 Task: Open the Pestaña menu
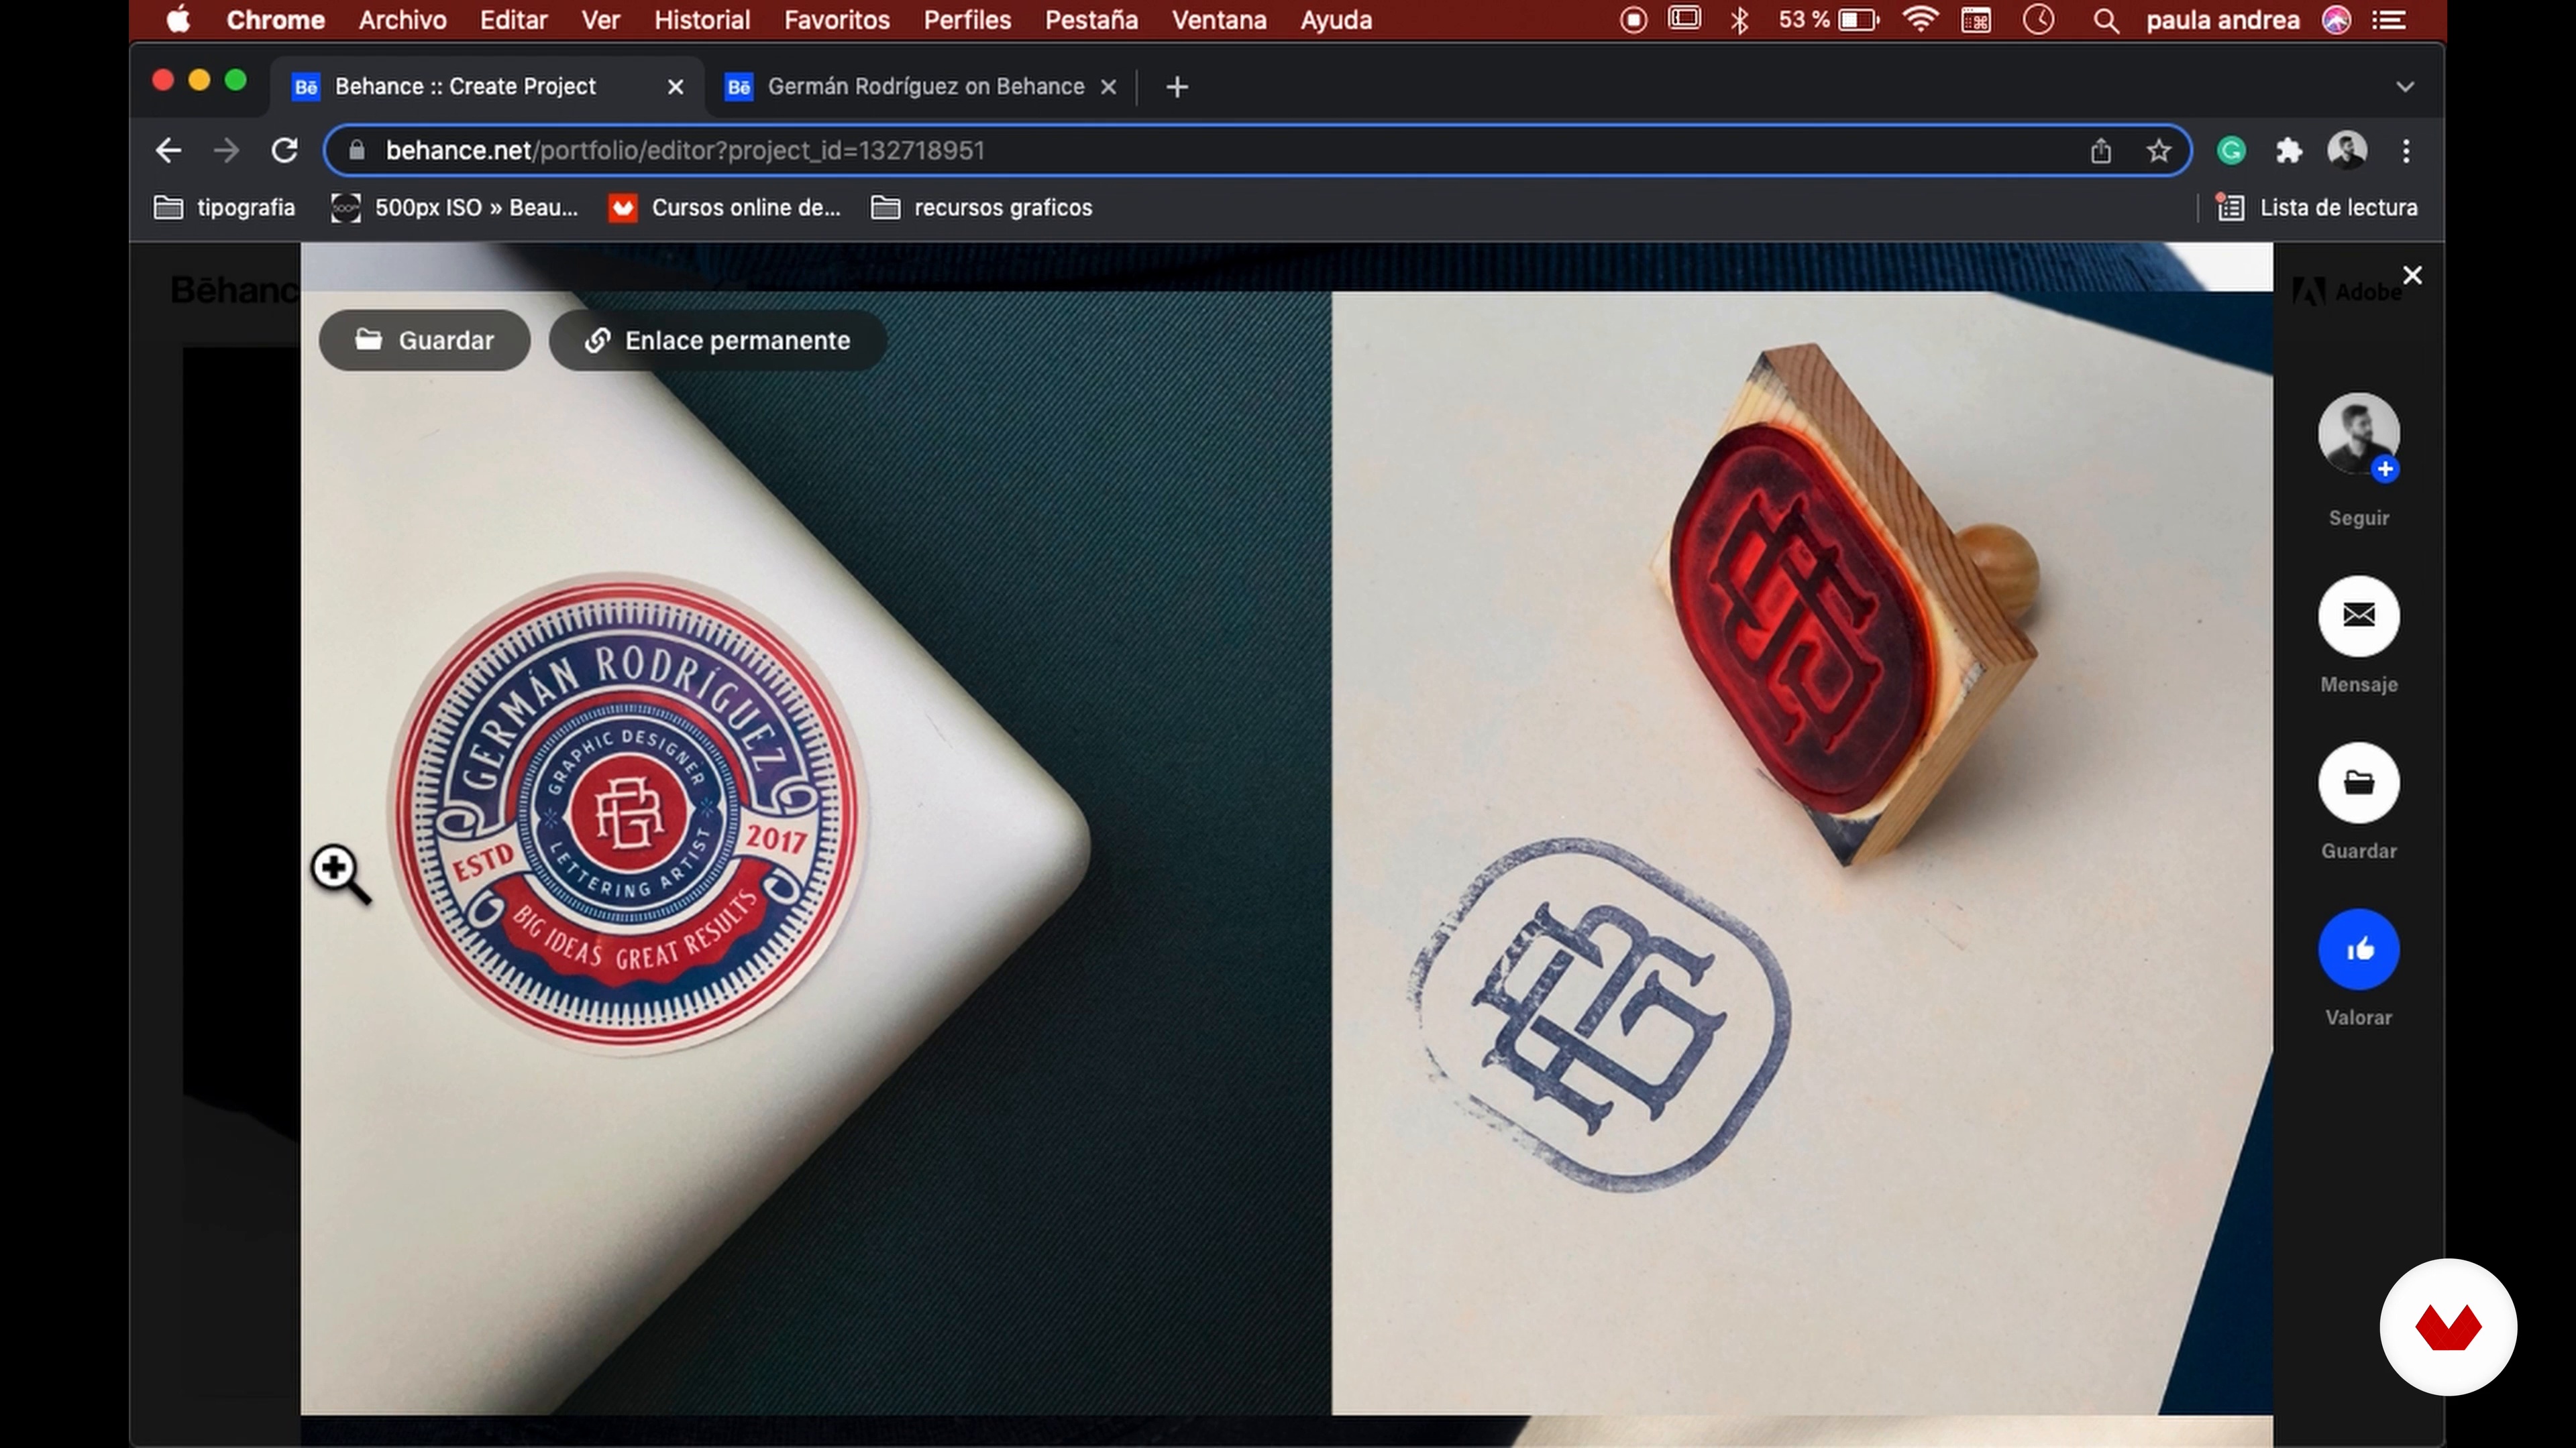(1091, 20)
